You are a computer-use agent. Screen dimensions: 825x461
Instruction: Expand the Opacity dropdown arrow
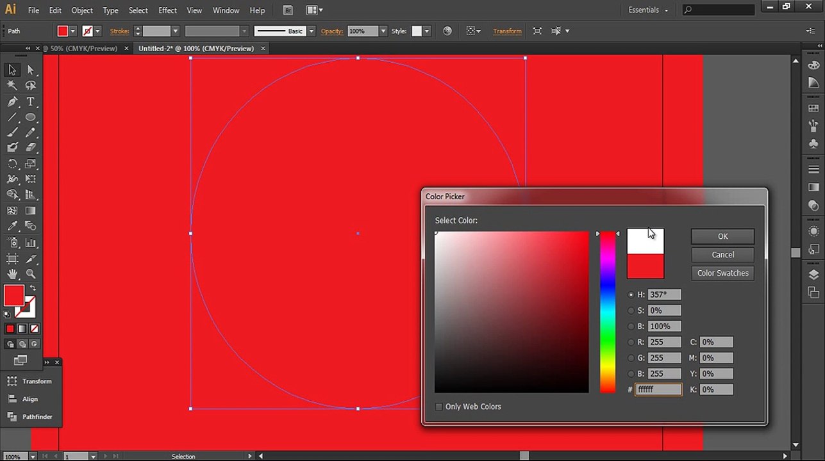383,31
